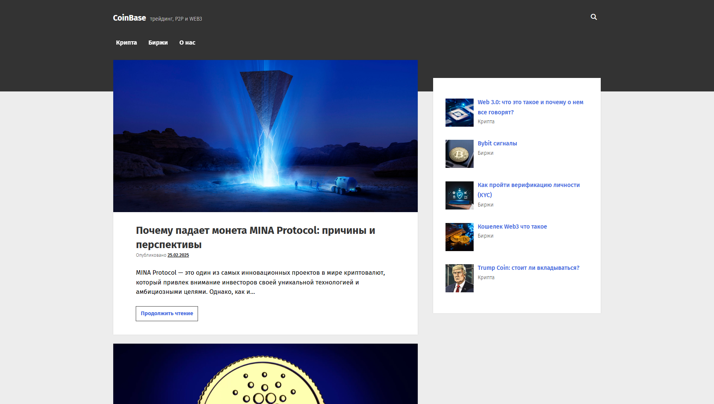714x404 pixels.
Task: Click the Продолжить чтение button
Action: pyautogui.click(x=167, y=314)
